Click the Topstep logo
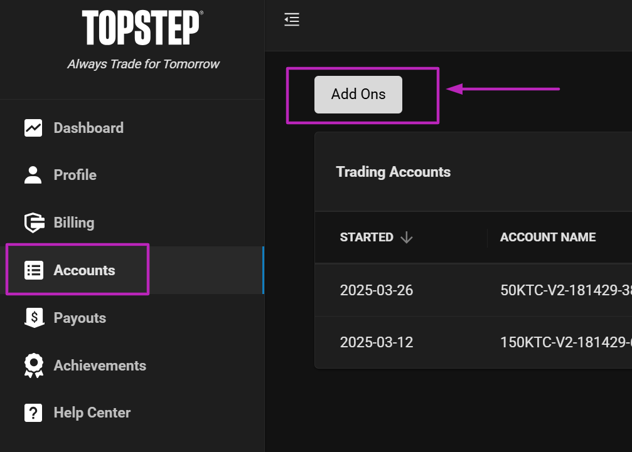Screen dimensions: 632x452 tap(142, 28)
